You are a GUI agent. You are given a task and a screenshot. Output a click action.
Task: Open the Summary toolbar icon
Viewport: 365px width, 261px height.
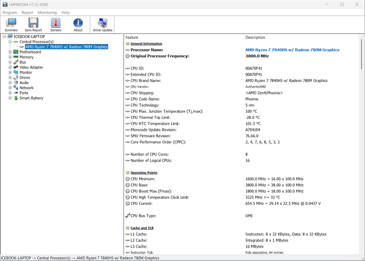point(11,25)
